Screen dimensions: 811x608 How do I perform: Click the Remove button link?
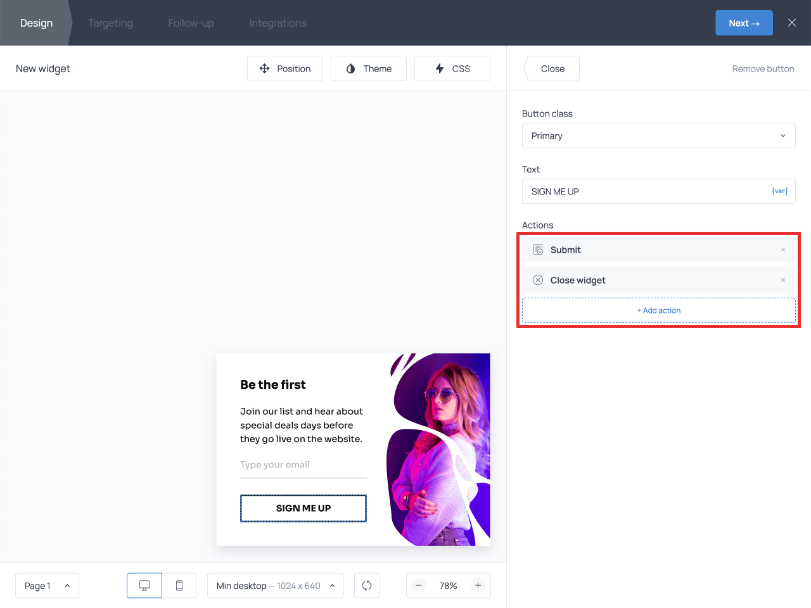(x=763, y=68)
